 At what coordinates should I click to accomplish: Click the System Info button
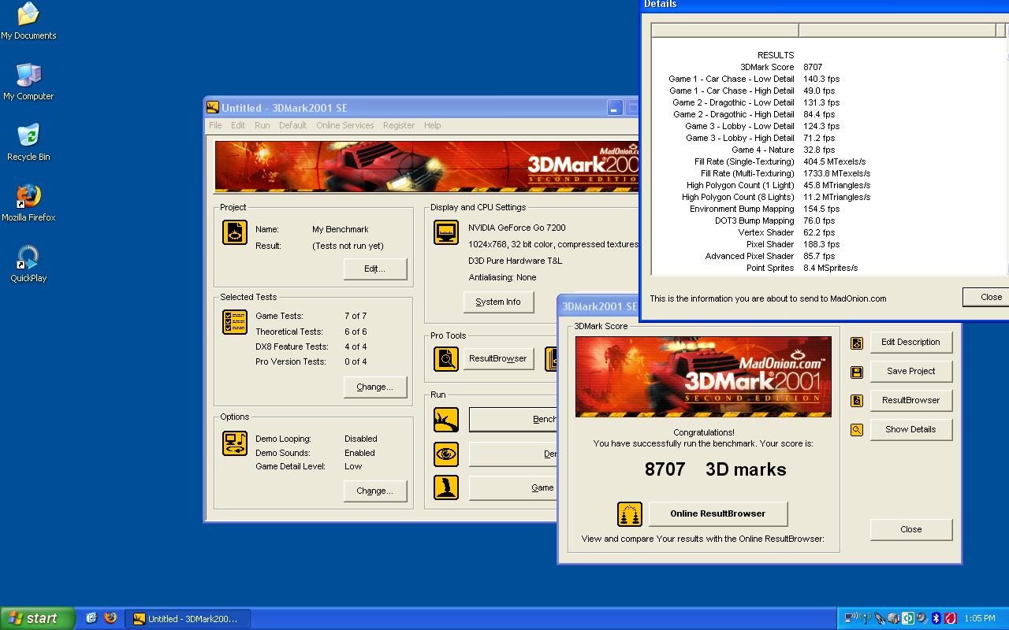(498, 302)
